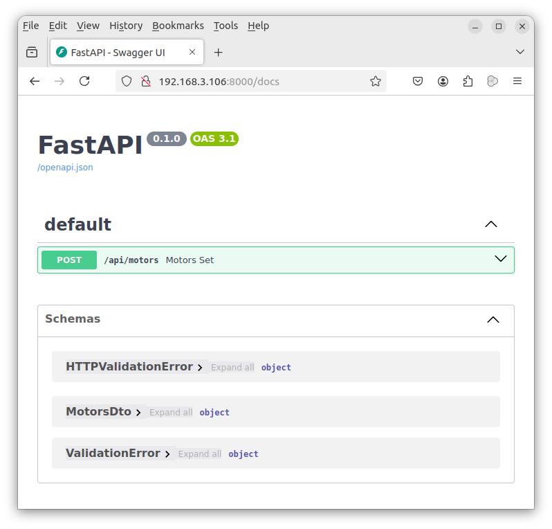The width and height of the screenshot is (552, 529).
Task: Expand the HTTPValidationError schema arrow
Action: click(x=200, y=368)
